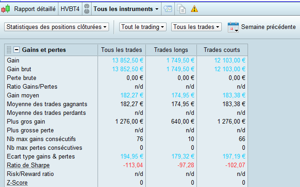
Task: Click the candlestick chart icon beside Rapport détaillé
Action: [x=6, y=9]
